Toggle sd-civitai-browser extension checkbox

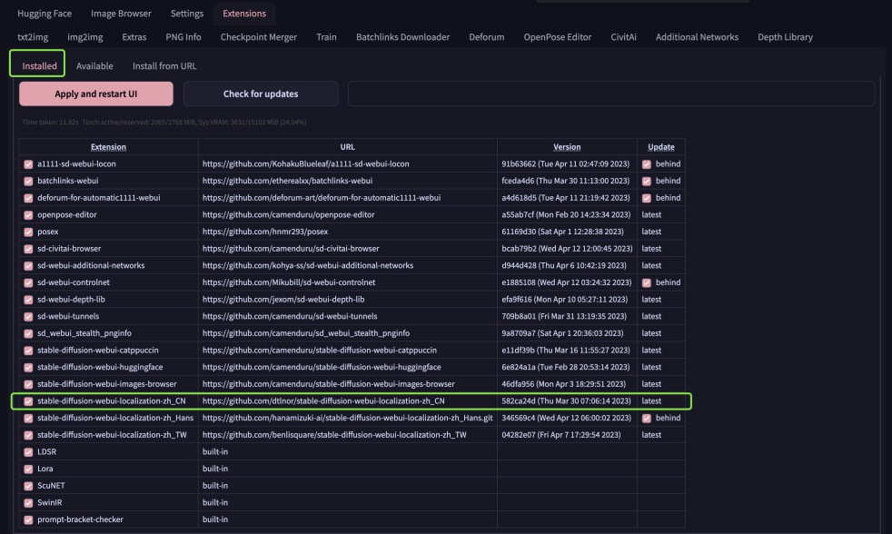click(x=28, y=249)
